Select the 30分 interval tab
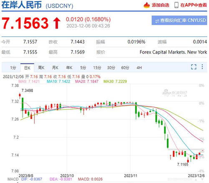Viewport: 209px width, 183px height. click(x=111, y=68)
